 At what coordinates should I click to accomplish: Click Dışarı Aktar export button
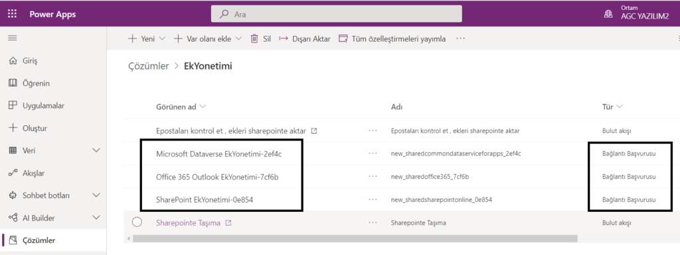coord(304,38)
